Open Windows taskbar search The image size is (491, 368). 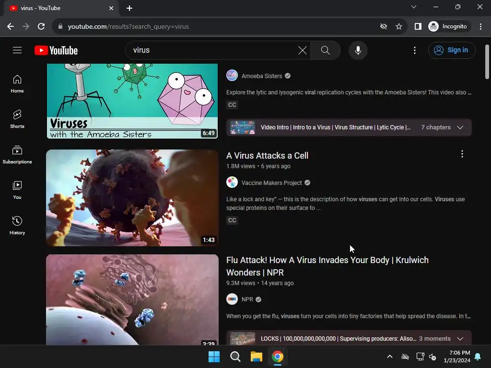pos(235,356)
